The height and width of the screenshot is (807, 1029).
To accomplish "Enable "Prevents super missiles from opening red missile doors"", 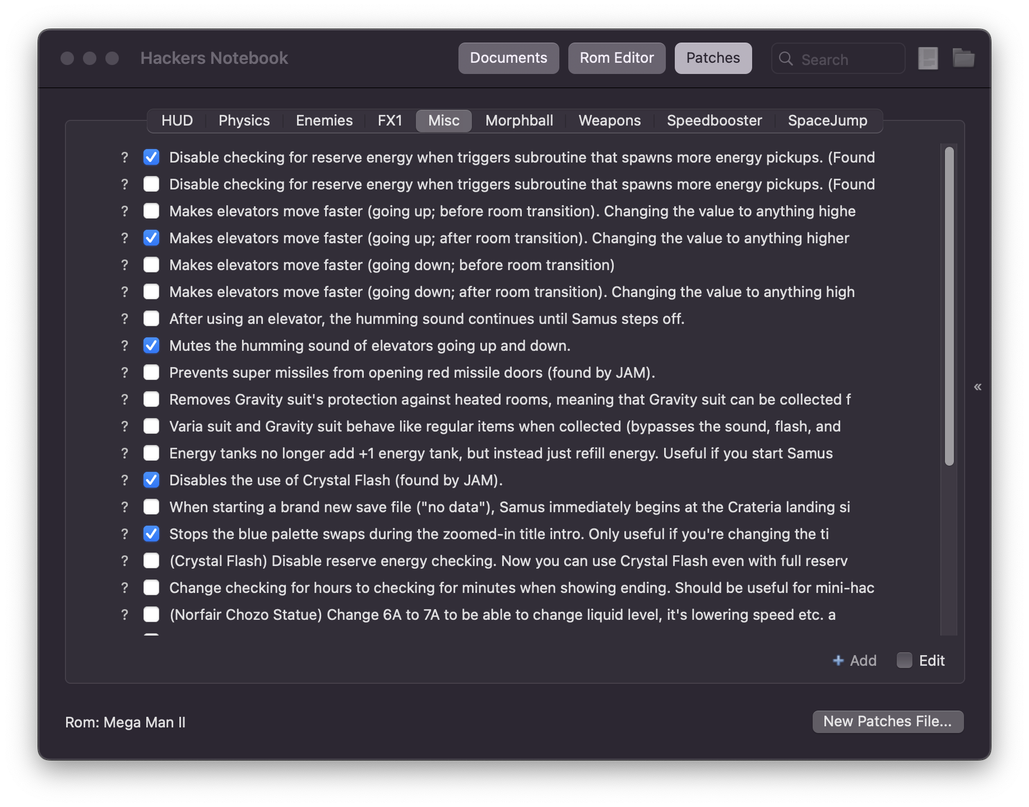I will pyautogui.click(x=151, y=373).
